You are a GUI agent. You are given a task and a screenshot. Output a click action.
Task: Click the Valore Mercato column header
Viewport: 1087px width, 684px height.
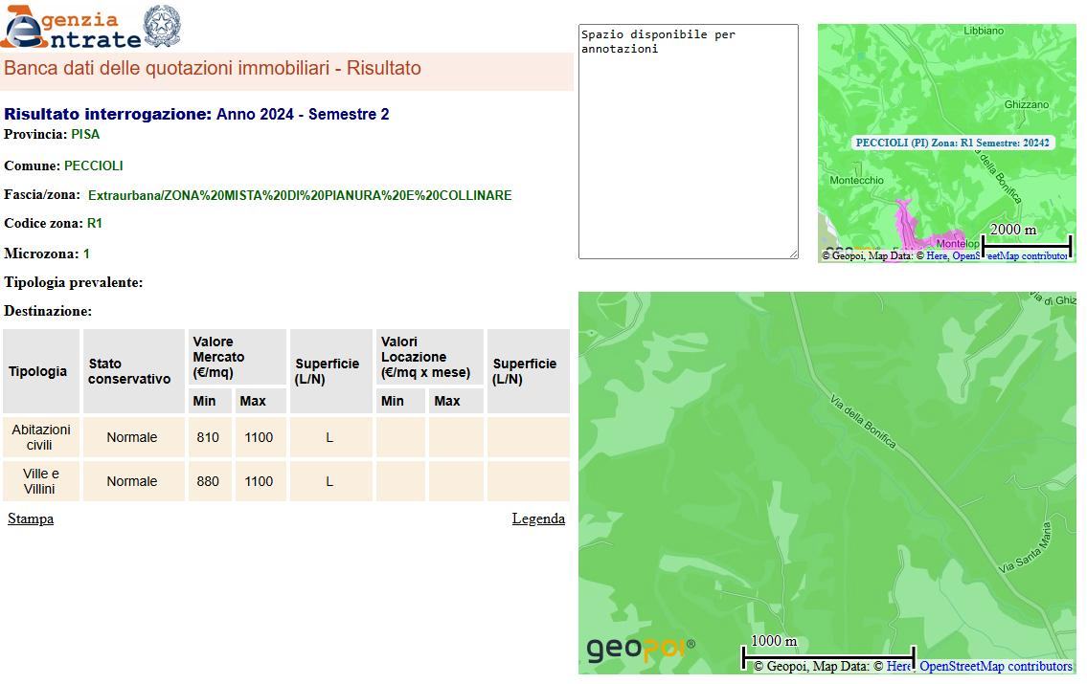point(237,357)
